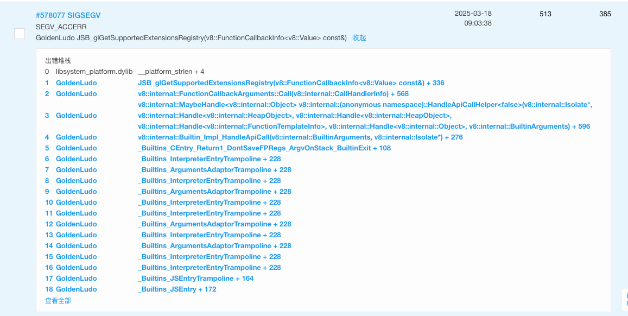This screenshot has height=316, width=628.
Task: Select GoldenLudo module in frame 2
Action: pos(76,94)
